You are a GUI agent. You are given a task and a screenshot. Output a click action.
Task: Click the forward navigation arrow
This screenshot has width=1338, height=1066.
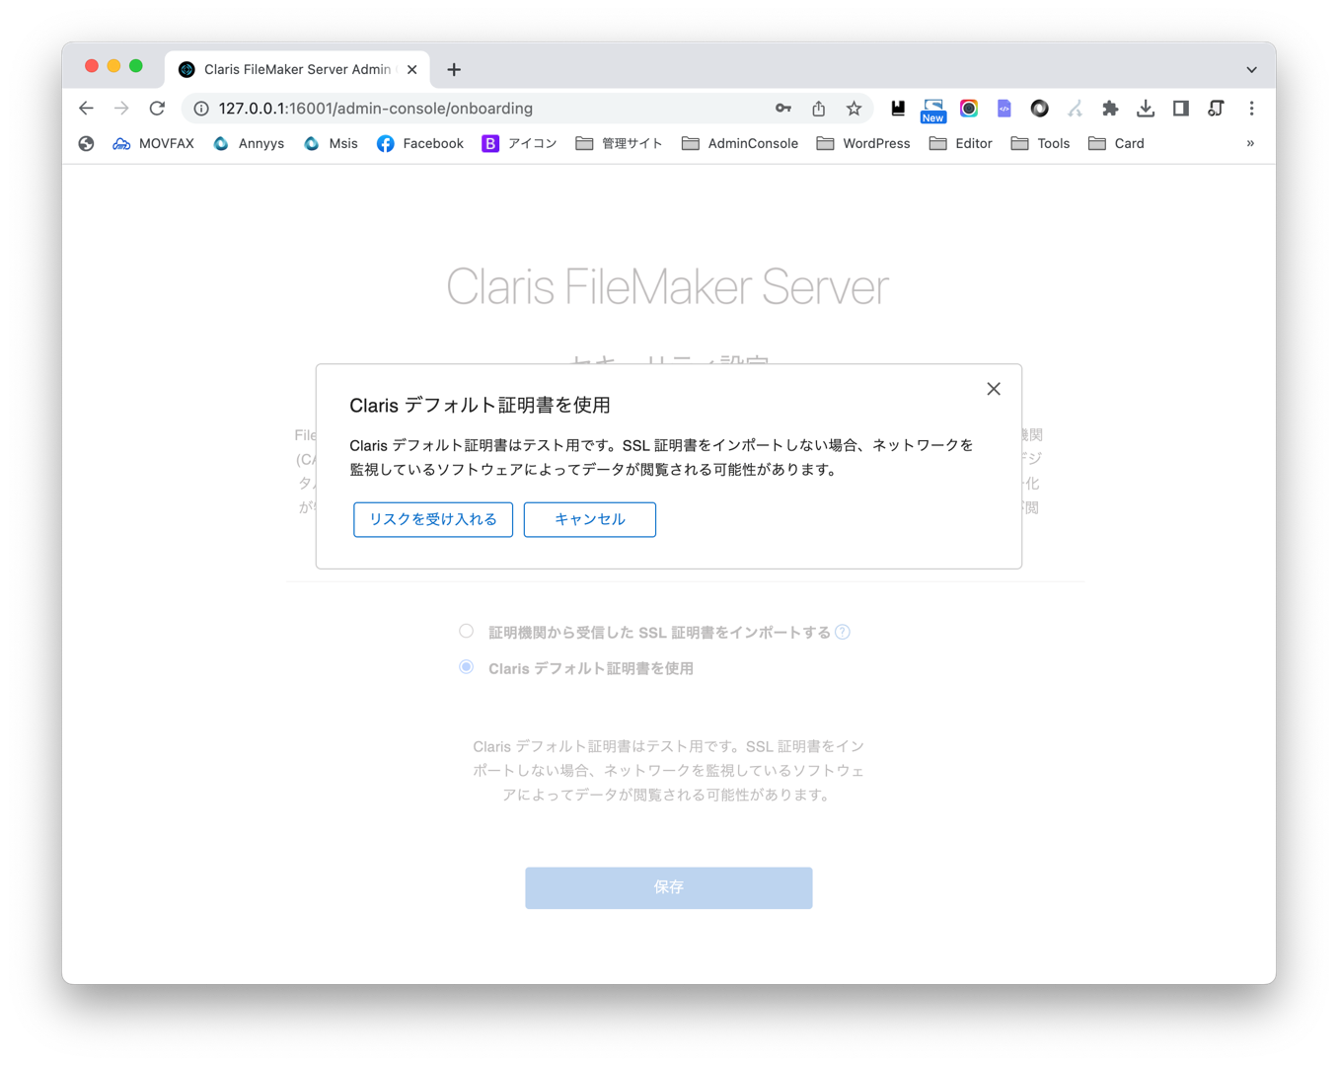[x=121, y=109]
